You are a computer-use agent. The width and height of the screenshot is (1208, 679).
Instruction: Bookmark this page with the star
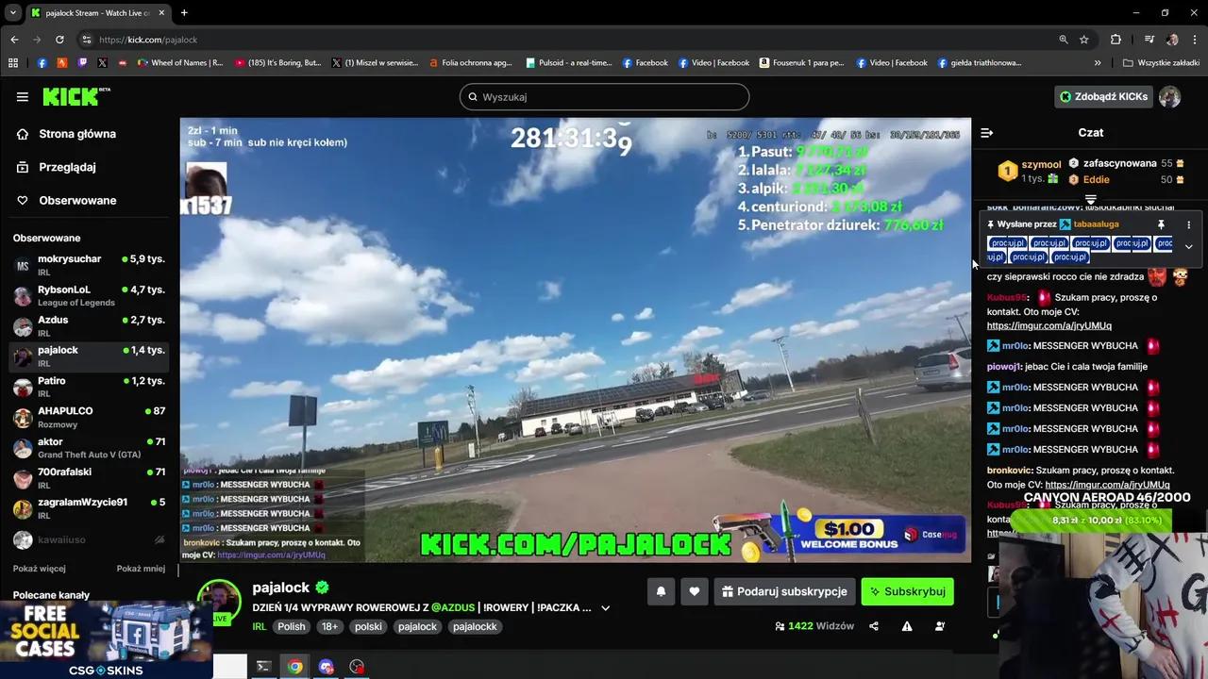click(x=1084, y=40)
